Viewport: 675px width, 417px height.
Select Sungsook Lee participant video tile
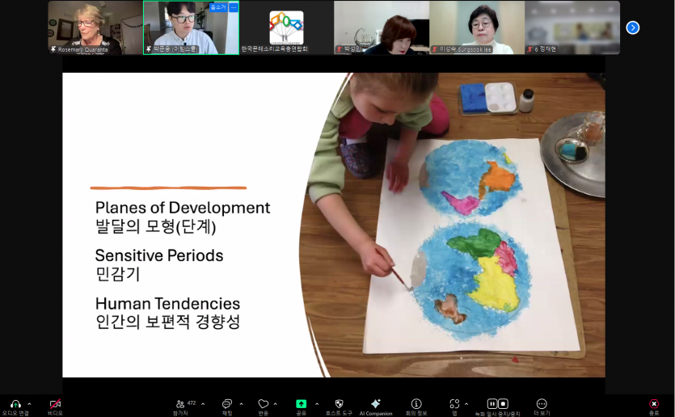point(477,27)
